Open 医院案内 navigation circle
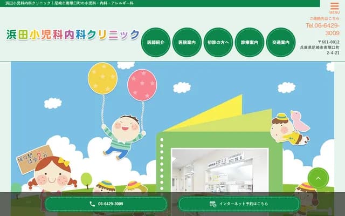345x216 pixels. click(187, 42)
